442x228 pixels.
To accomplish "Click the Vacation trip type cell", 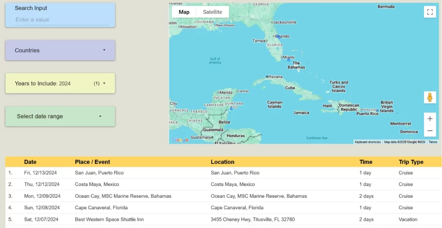I will click(x=408, y=219).
